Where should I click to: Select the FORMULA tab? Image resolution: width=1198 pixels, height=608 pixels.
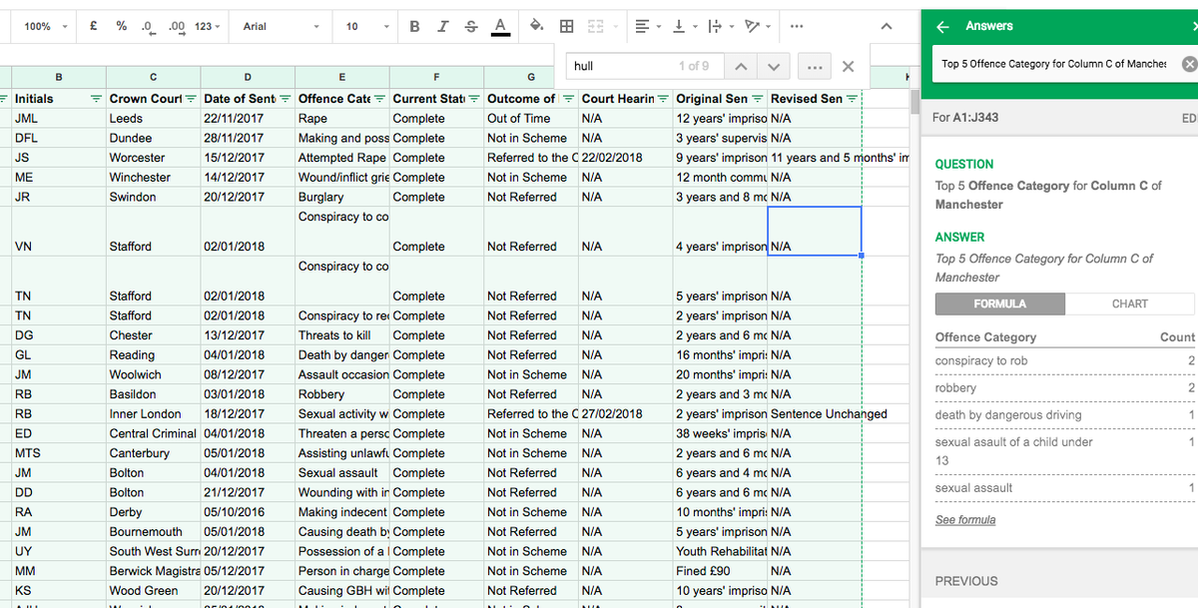coord(998,304)
